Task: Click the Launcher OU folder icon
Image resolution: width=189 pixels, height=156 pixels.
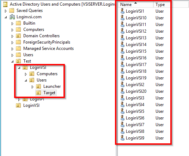Action: click(38, 86)
